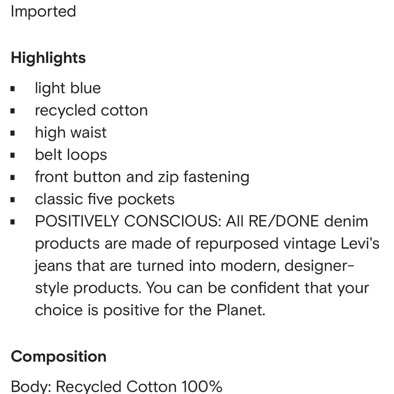Click the bullet beside 'recycled cotton'
This screenshot has height=394, width=394.
tap(13, 111)
